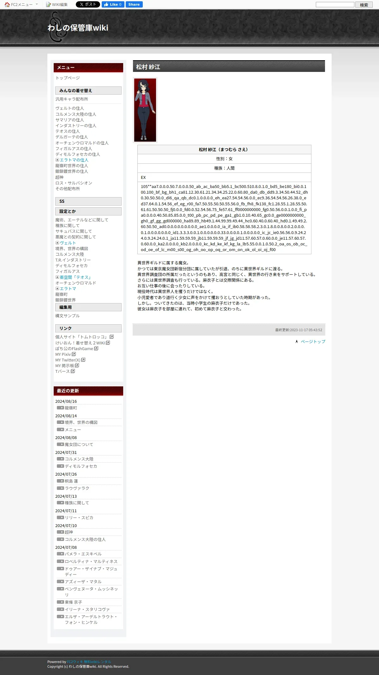Open FC2ウィキ 無料wikiレンタル footer link
Viewport: 379px width, 675px height.
coord(89,662)
